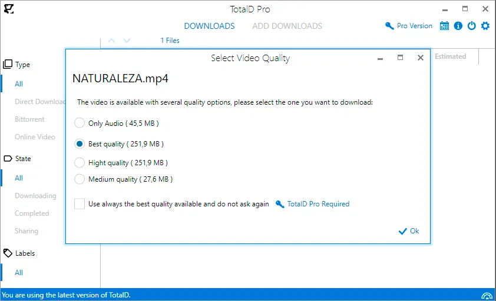This screenshot has height=301, width=496.
Task: Check 'Use always the best quality' box
Action: [x=80, y=204]
